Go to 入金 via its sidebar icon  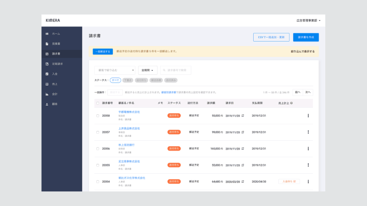click(47, 74)
